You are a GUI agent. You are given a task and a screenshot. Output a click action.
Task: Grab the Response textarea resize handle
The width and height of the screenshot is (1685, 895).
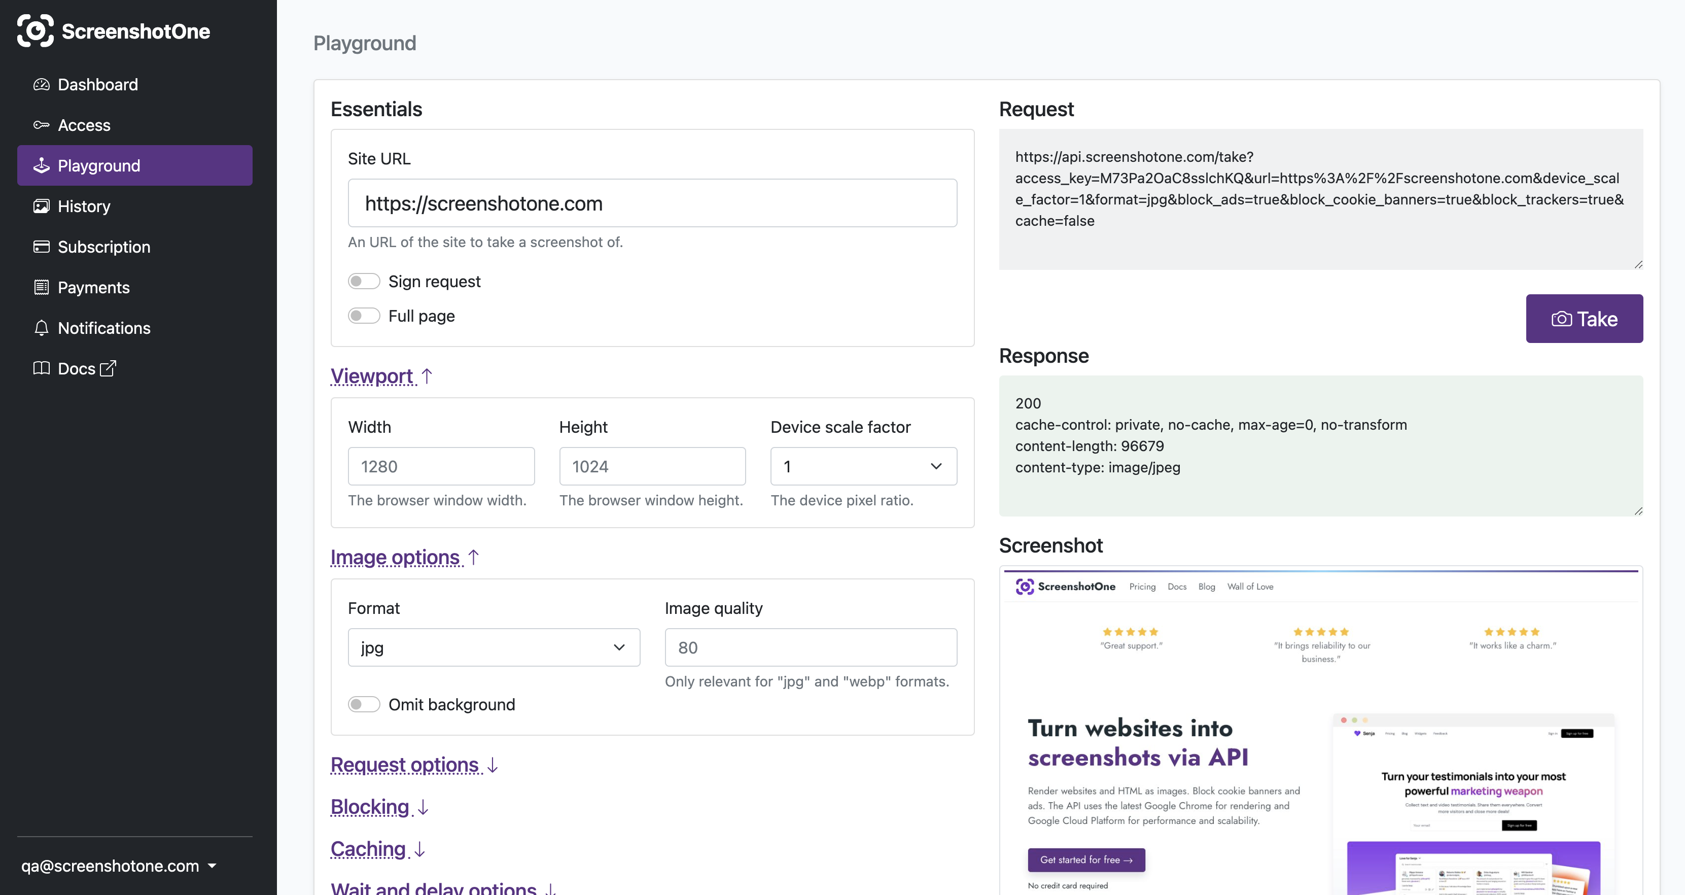click(1638, 511)
